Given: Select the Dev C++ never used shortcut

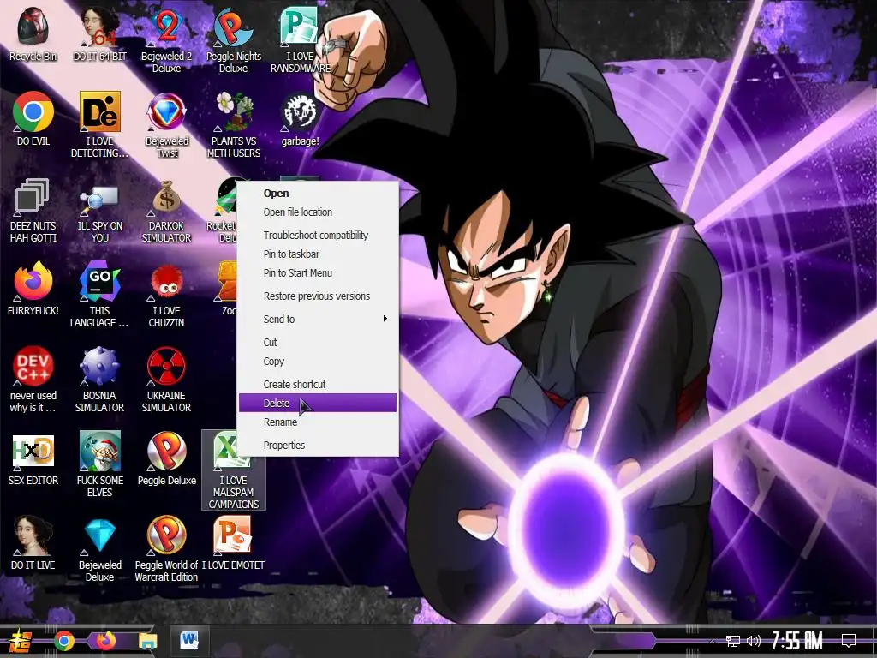Looking at the screenshot, I should tap(33, 379).
